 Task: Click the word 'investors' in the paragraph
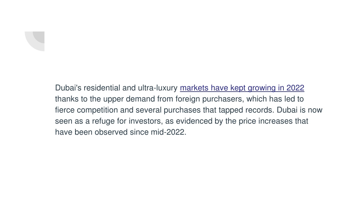tap(146, 121)
